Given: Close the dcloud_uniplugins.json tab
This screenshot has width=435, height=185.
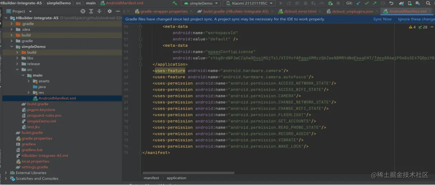Looking at the screenshot, I should [377, 11].
